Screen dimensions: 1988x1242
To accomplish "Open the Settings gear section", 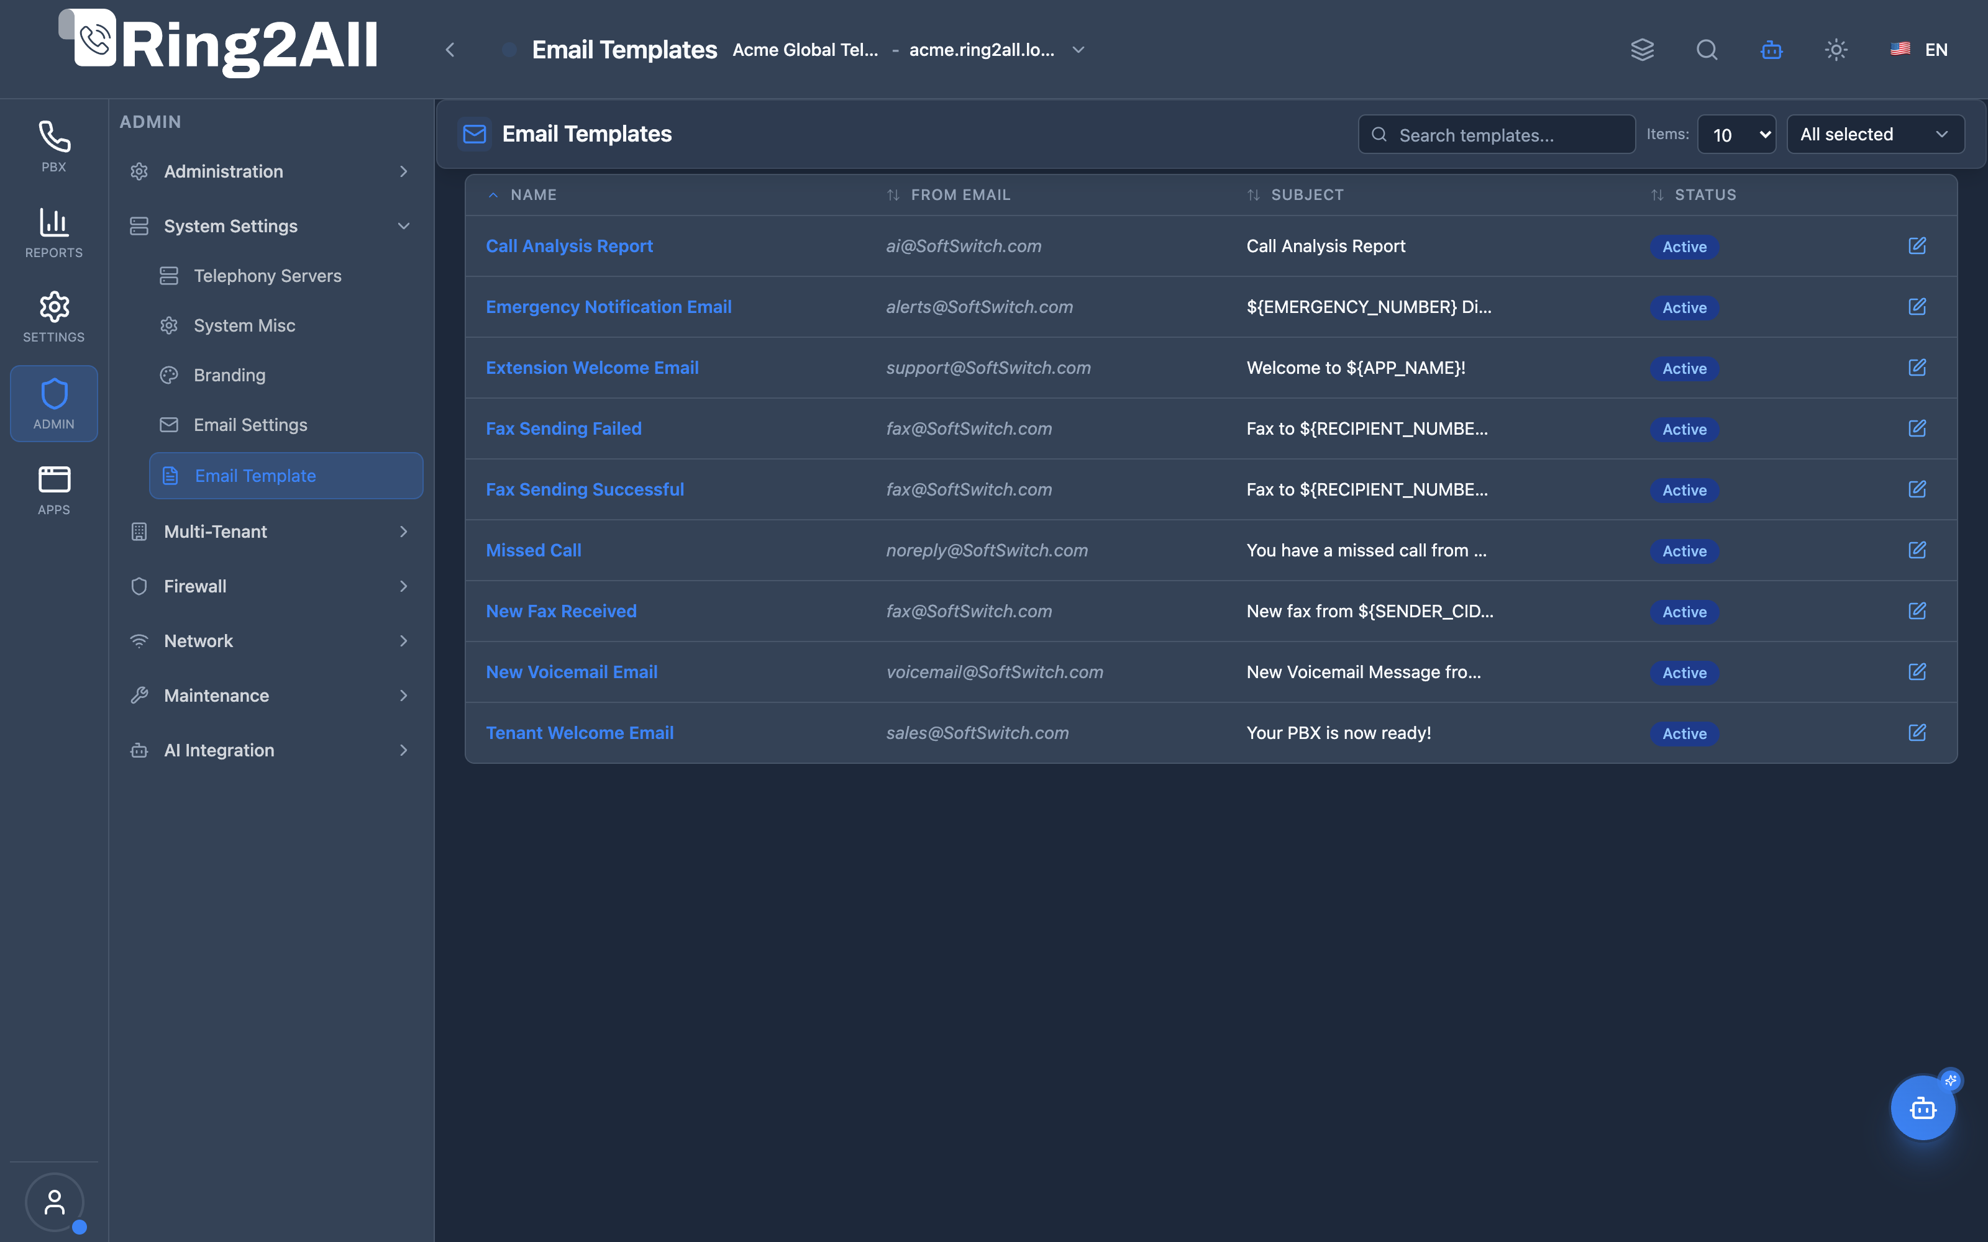I will pos(54,317).
